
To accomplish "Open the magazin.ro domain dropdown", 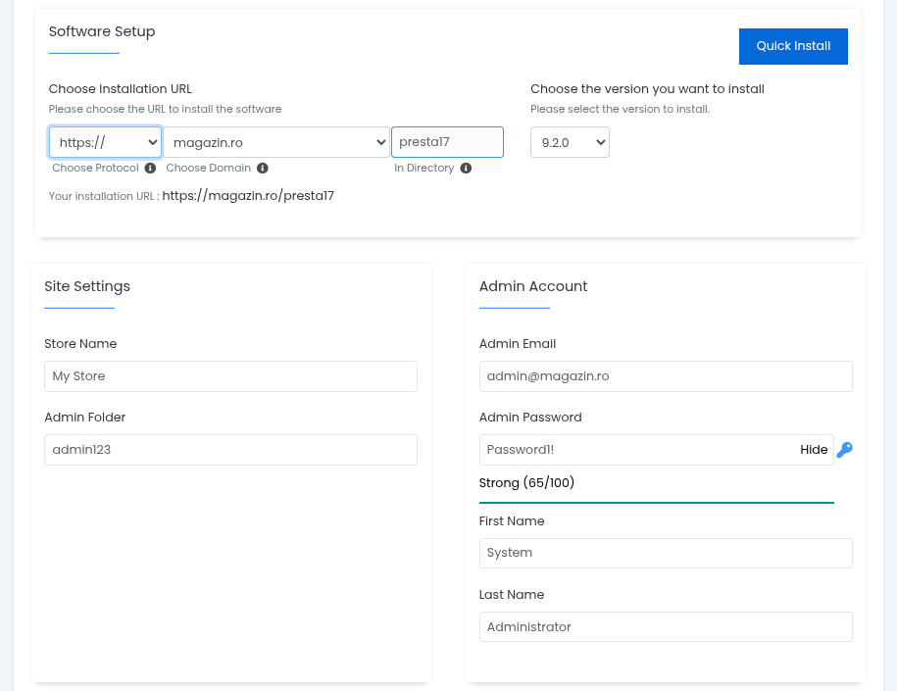I will click(x=276, y=142).
